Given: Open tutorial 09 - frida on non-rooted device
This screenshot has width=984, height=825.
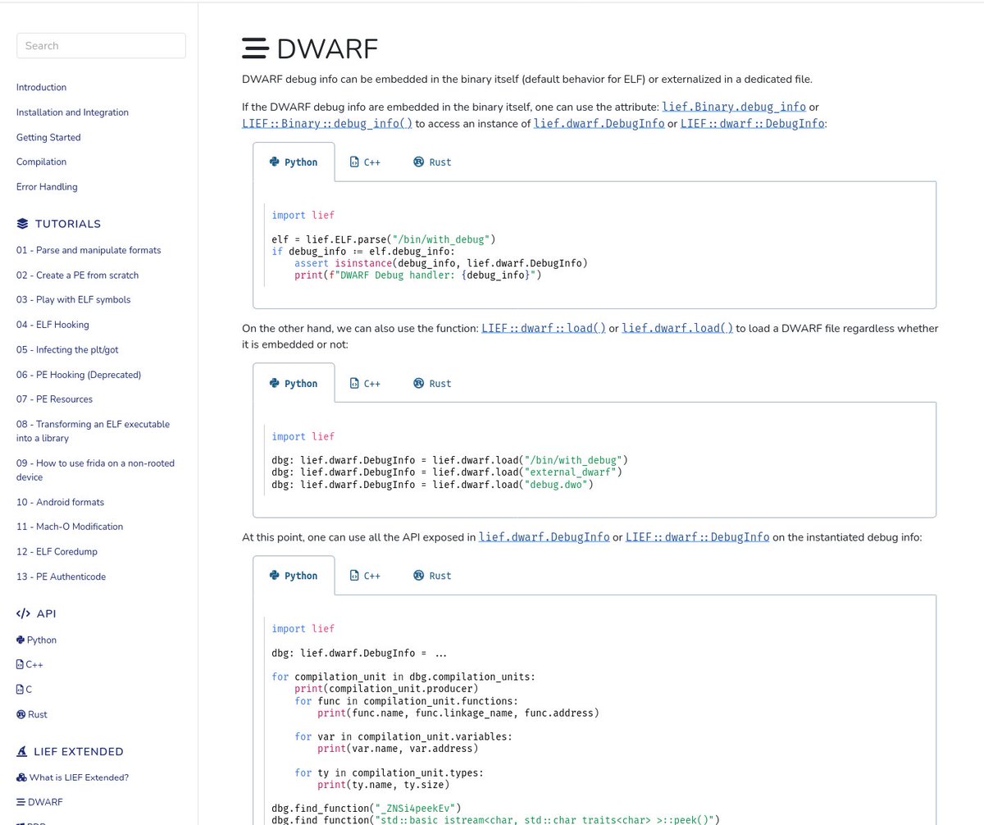Looking at the screenshot, I should tap(95, 470).
